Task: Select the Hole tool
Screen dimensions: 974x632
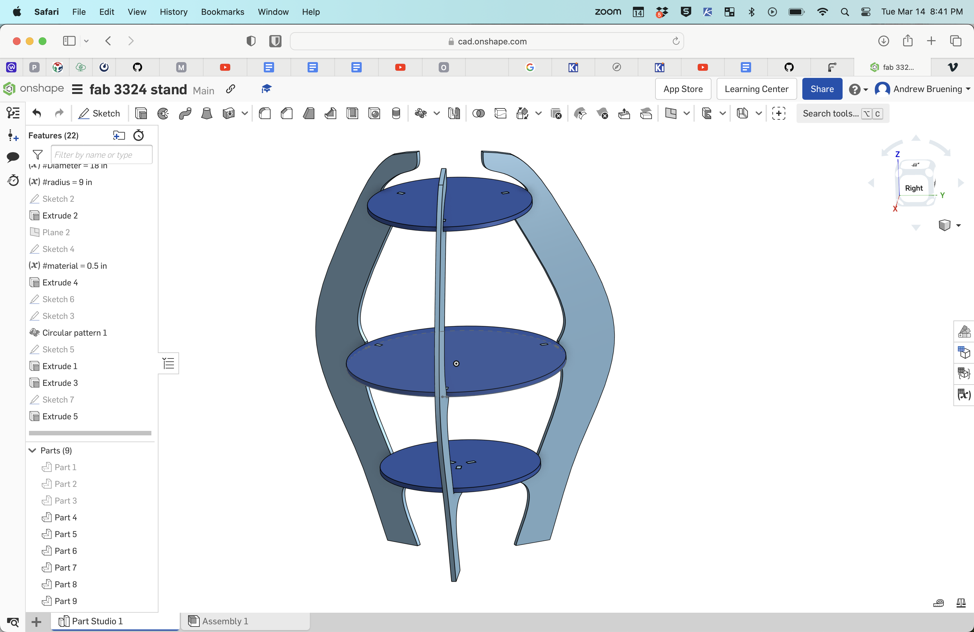Action: tap(374, 113)
